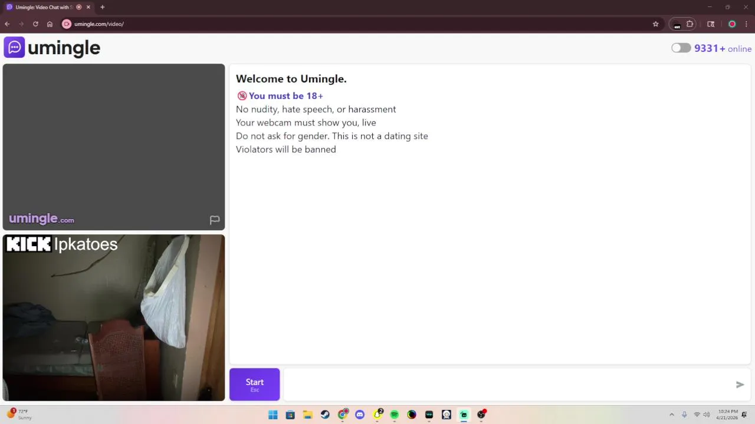Screen dimensions: 755x424
Task: Open Chrome from the taskbar
Action: tap(342, 415)
